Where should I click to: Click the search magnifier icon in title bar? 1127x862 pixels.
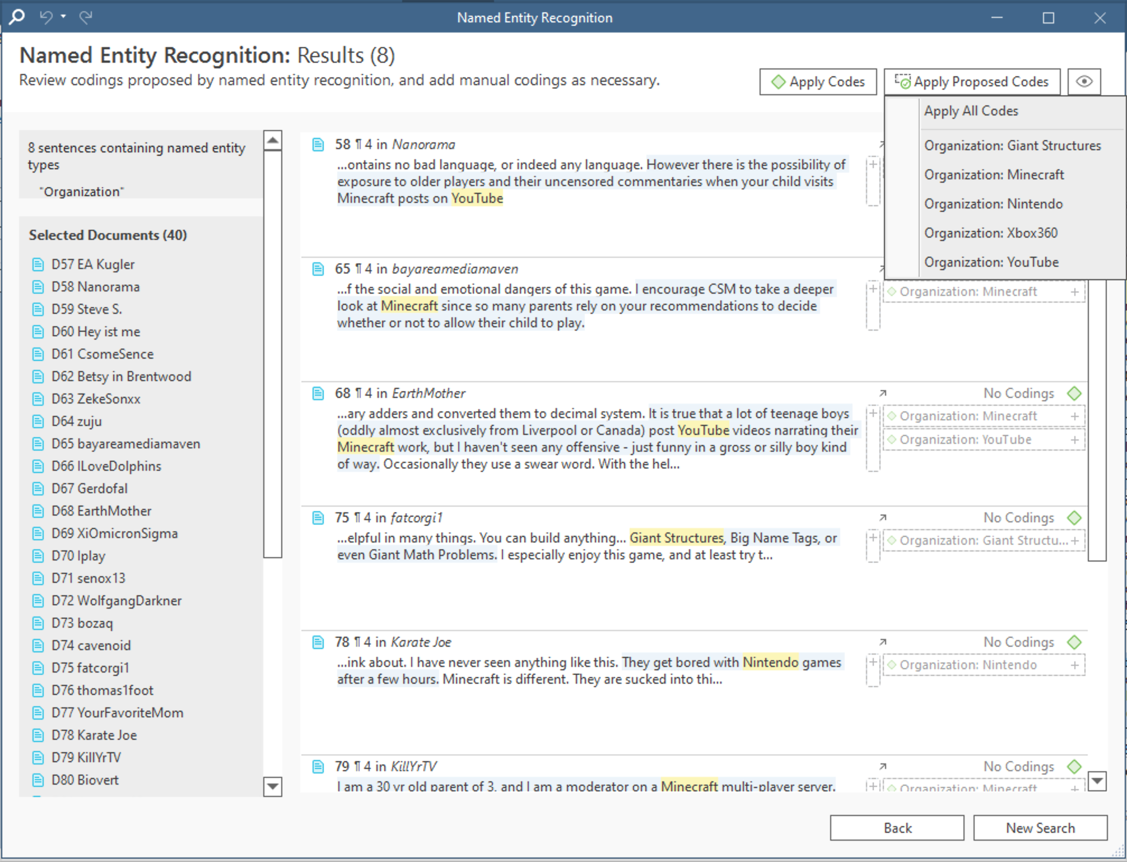[x=17, y=17]
